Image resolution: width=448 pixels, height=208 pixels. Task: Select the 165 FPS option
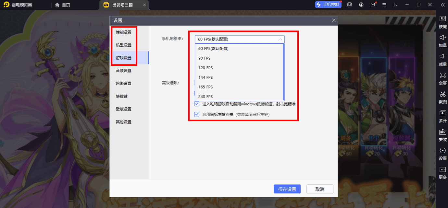pyautogui.click(x=239, y=87)
